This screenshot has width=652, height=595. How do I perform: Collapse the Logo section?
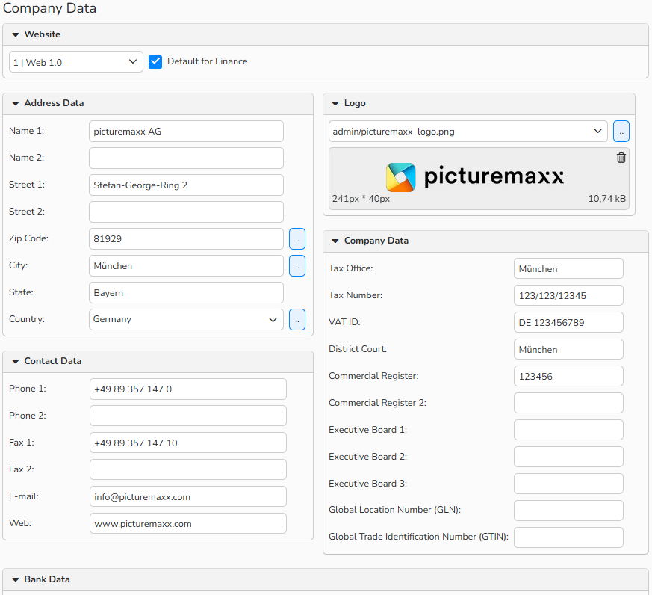pyautogui.click(x=335, y=103)
